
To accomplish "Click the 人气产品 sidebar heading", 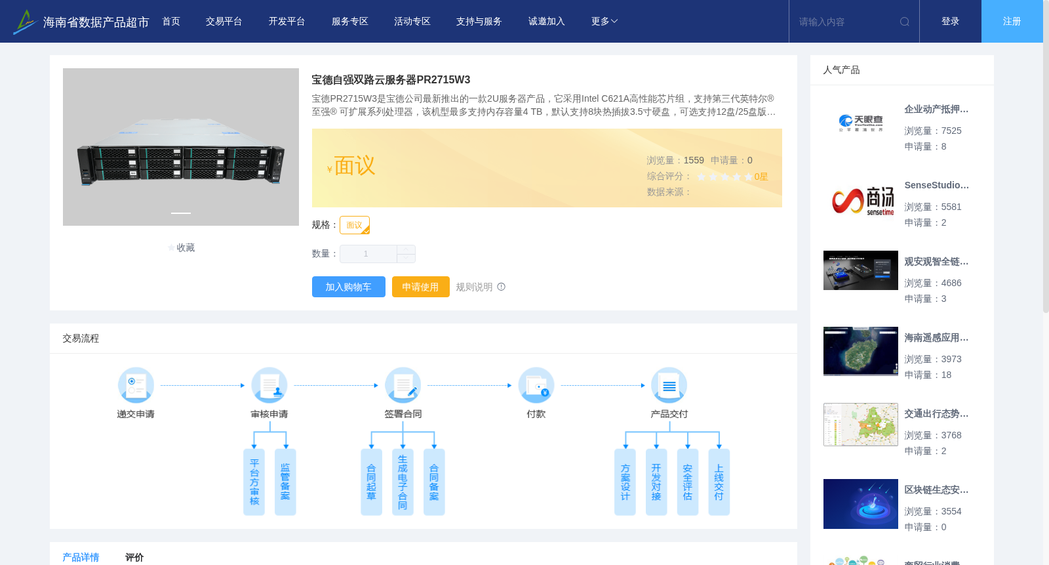I will tap(841, 70).
